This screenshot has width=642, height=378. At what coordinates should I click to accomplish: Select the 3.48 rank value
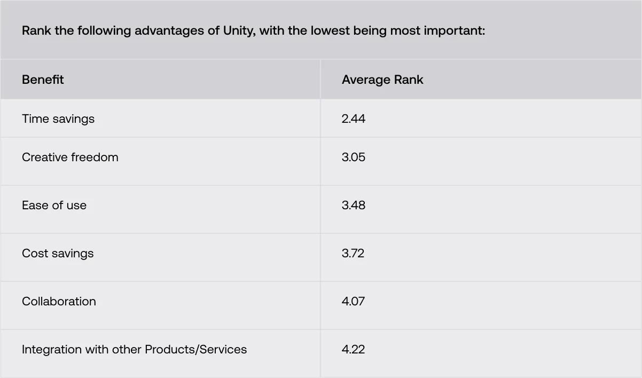[x=354, y=205]
